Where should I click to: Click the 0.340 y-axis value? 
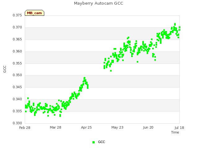coord(17,99)
